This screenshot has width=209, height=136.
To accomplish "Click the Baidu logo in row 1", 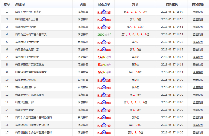I will (104, 12).
